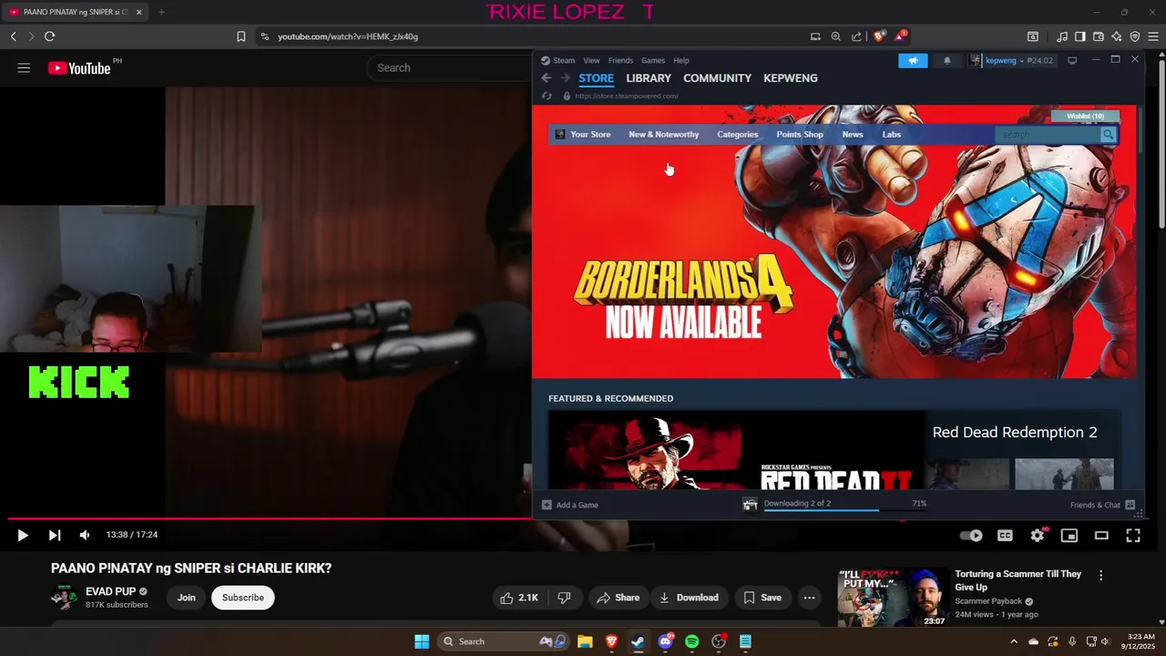Open KEPWENG profile tab in Steam
Image resolution: width=1166 pixels, height=656 pixels.
pyautogui.click(x=791, y=78)
